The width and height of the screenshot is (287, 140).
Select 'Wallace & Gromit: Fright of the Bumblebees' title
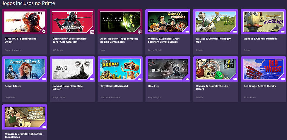point(24,135)
